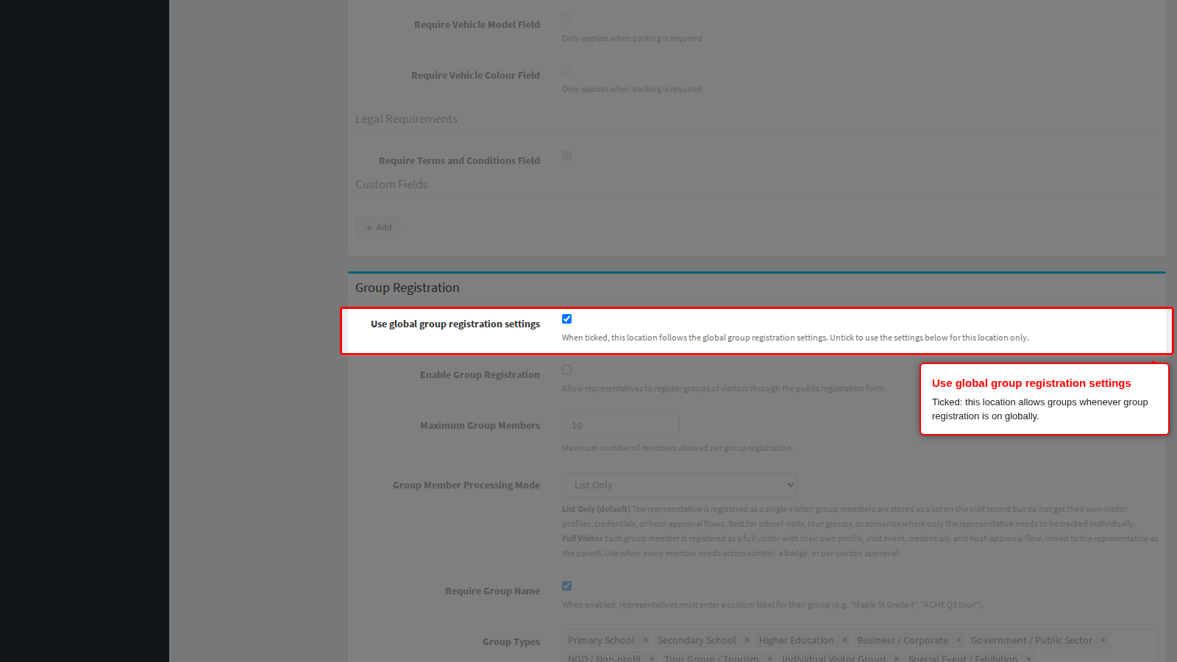The height and width of the screenshot is (662, 1177).
Task: Add a custom field with Add button
Action: [378, 227]
